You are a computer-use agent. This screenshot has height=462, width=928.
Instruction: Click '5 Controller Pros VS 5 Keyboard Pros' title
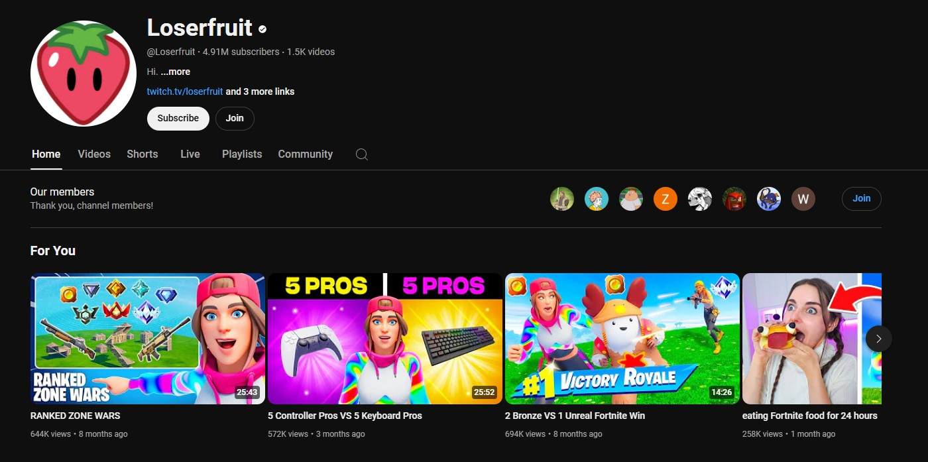[x=345, y=416]
